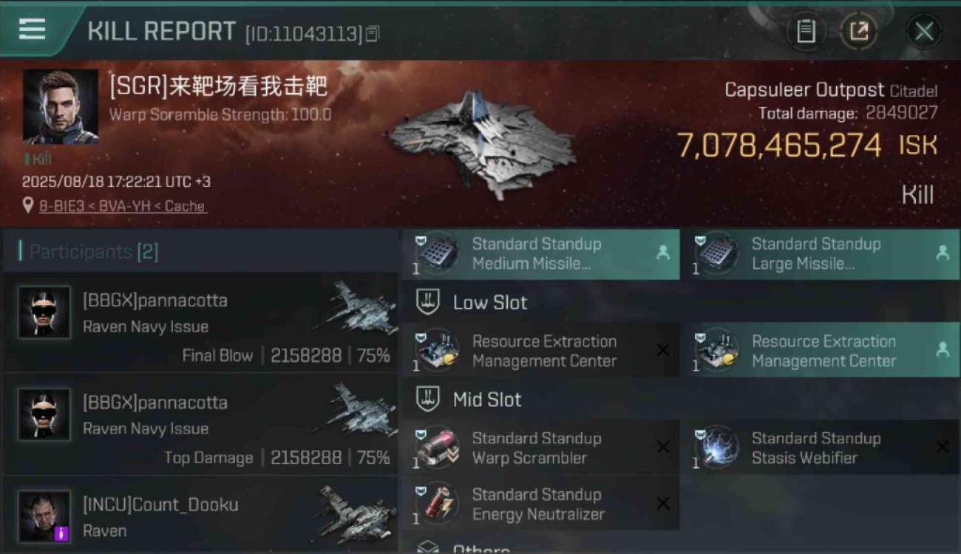This screenshot has width=961, height=554.
Task: Open the 8-BIE3 location link
Action: click(x=122, y=206)
